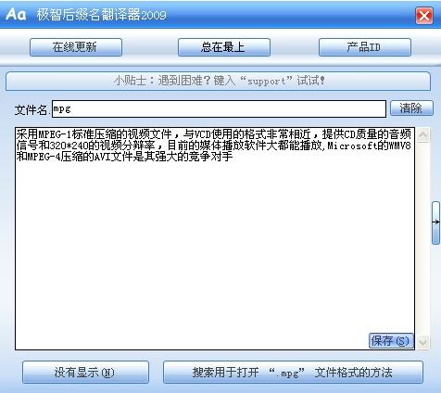Click the arrow handle on right edge

click(x=435, y=222)
